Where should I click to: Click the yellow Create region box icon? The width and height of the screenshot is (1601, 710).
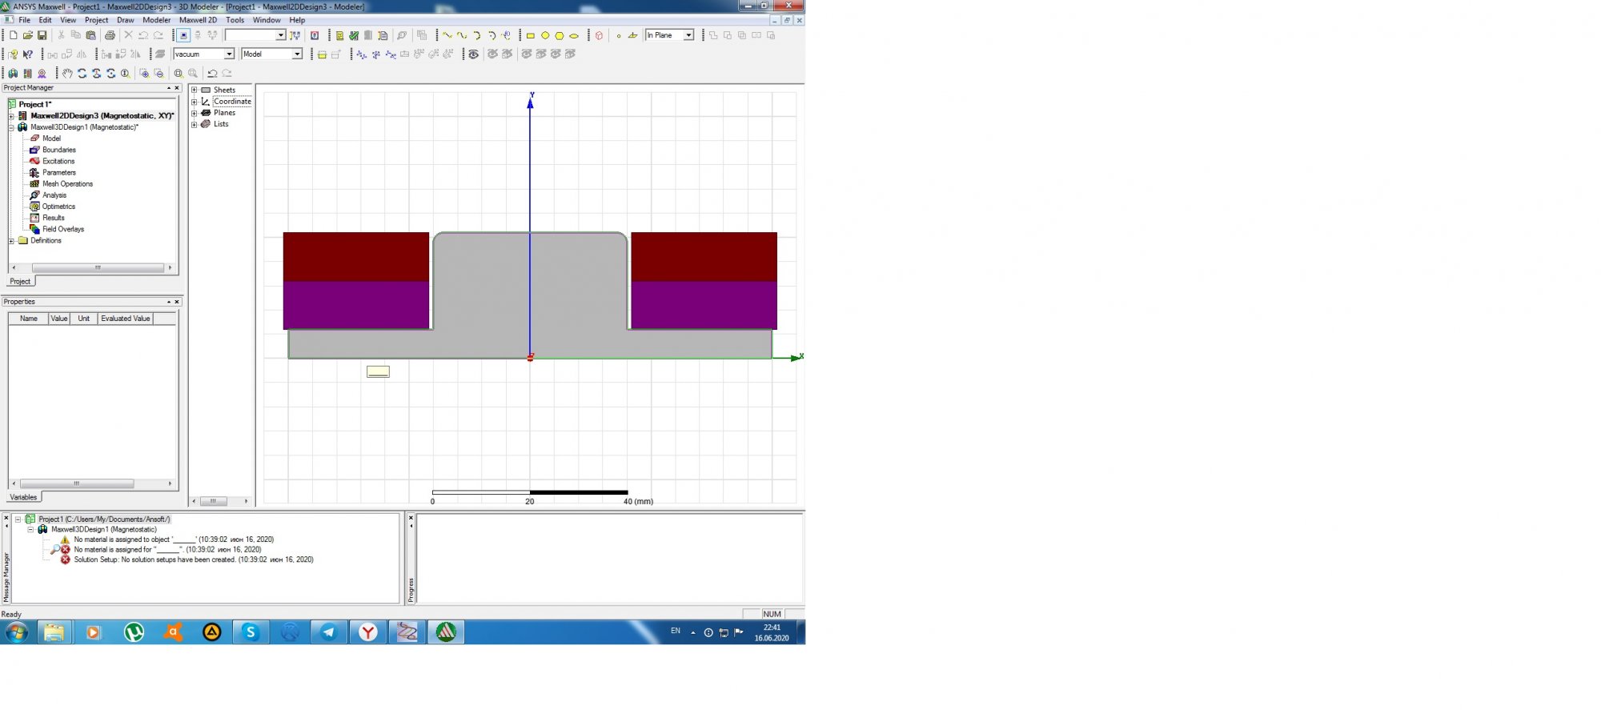tap(322, 54)
